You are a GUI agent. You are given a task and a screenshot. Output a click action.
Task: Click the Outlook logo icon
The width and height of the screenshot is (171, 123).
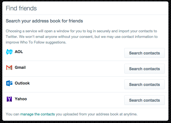click(x=9, y=83)
